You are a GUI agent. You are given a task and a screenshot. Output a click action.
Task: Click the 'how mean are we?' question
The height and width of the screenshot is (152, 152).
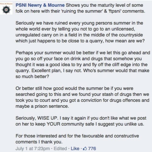click(125, 41)
